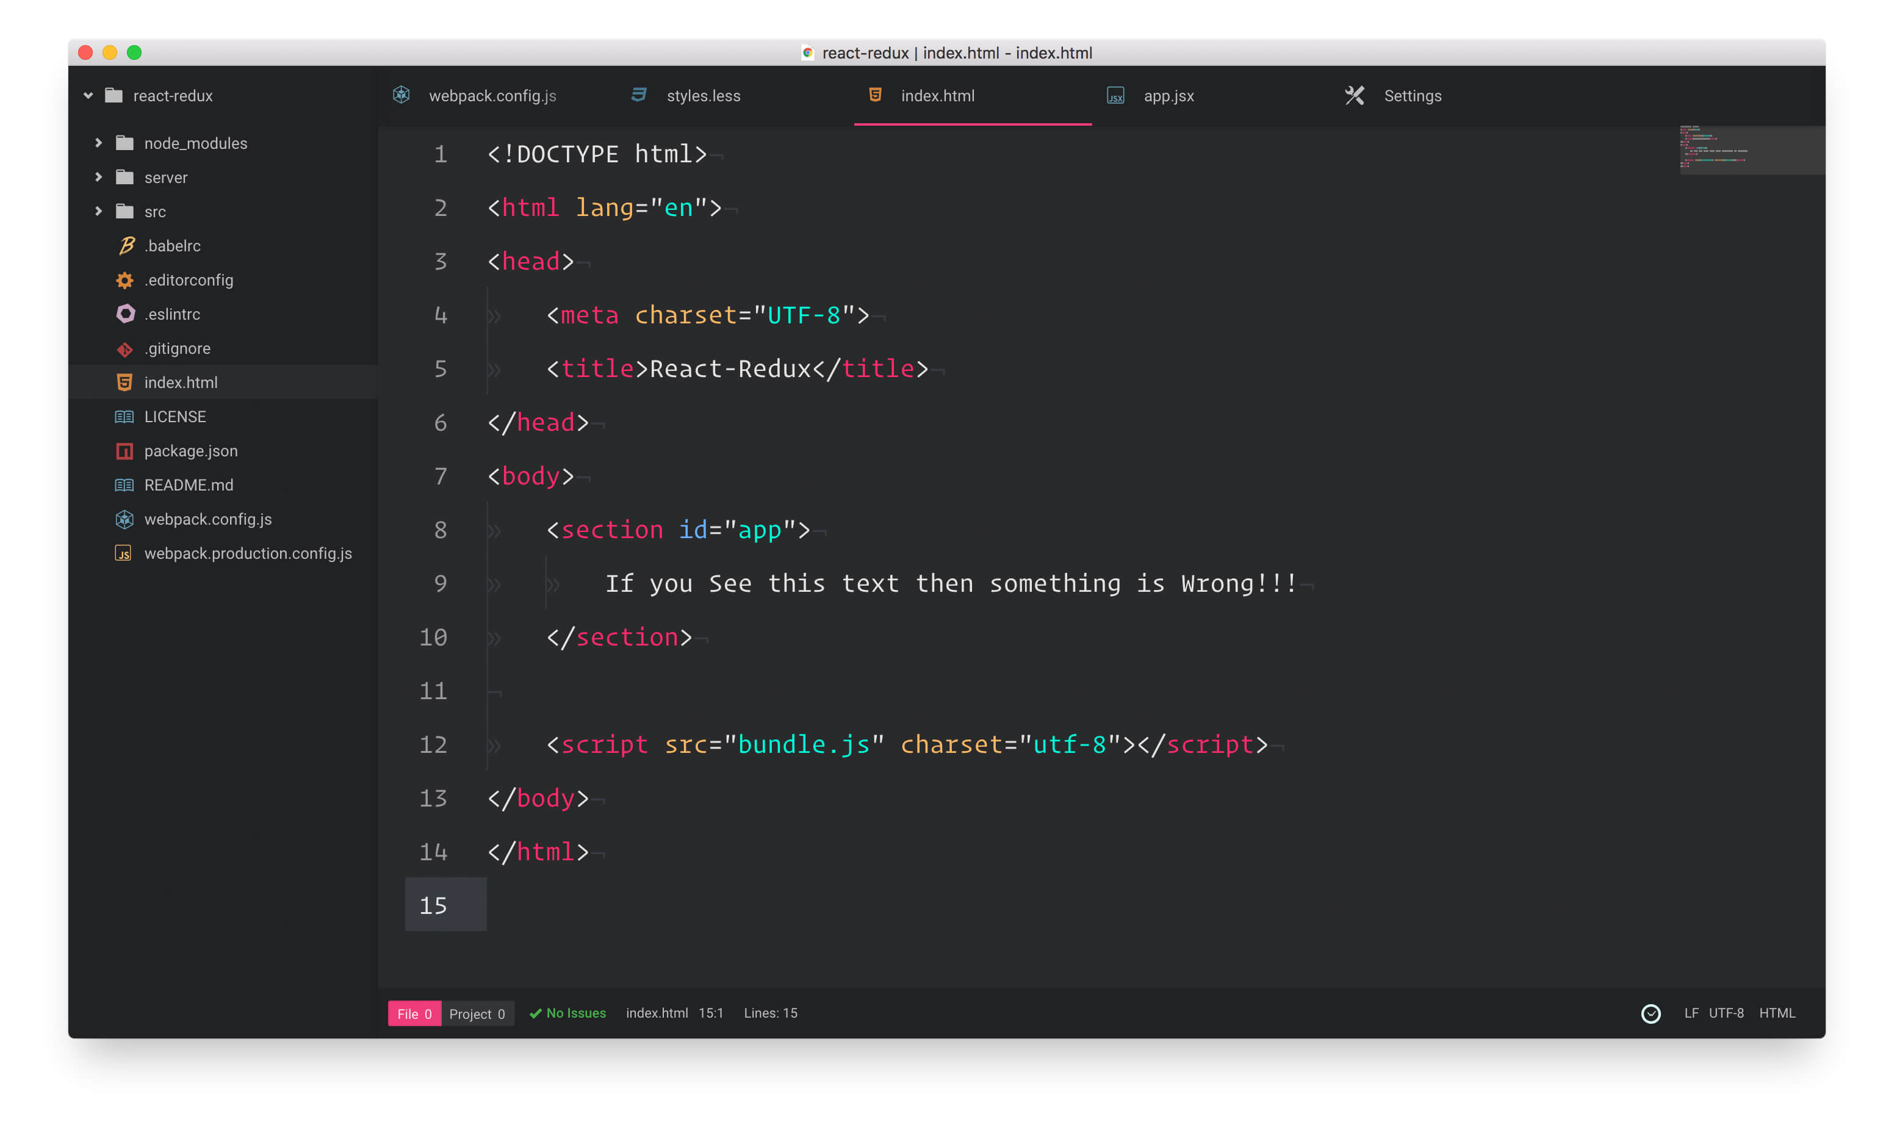Click the HTML5 icon beside index.html in tree
Viewport: 1894px width, 1136px height.
coord(124,383)
